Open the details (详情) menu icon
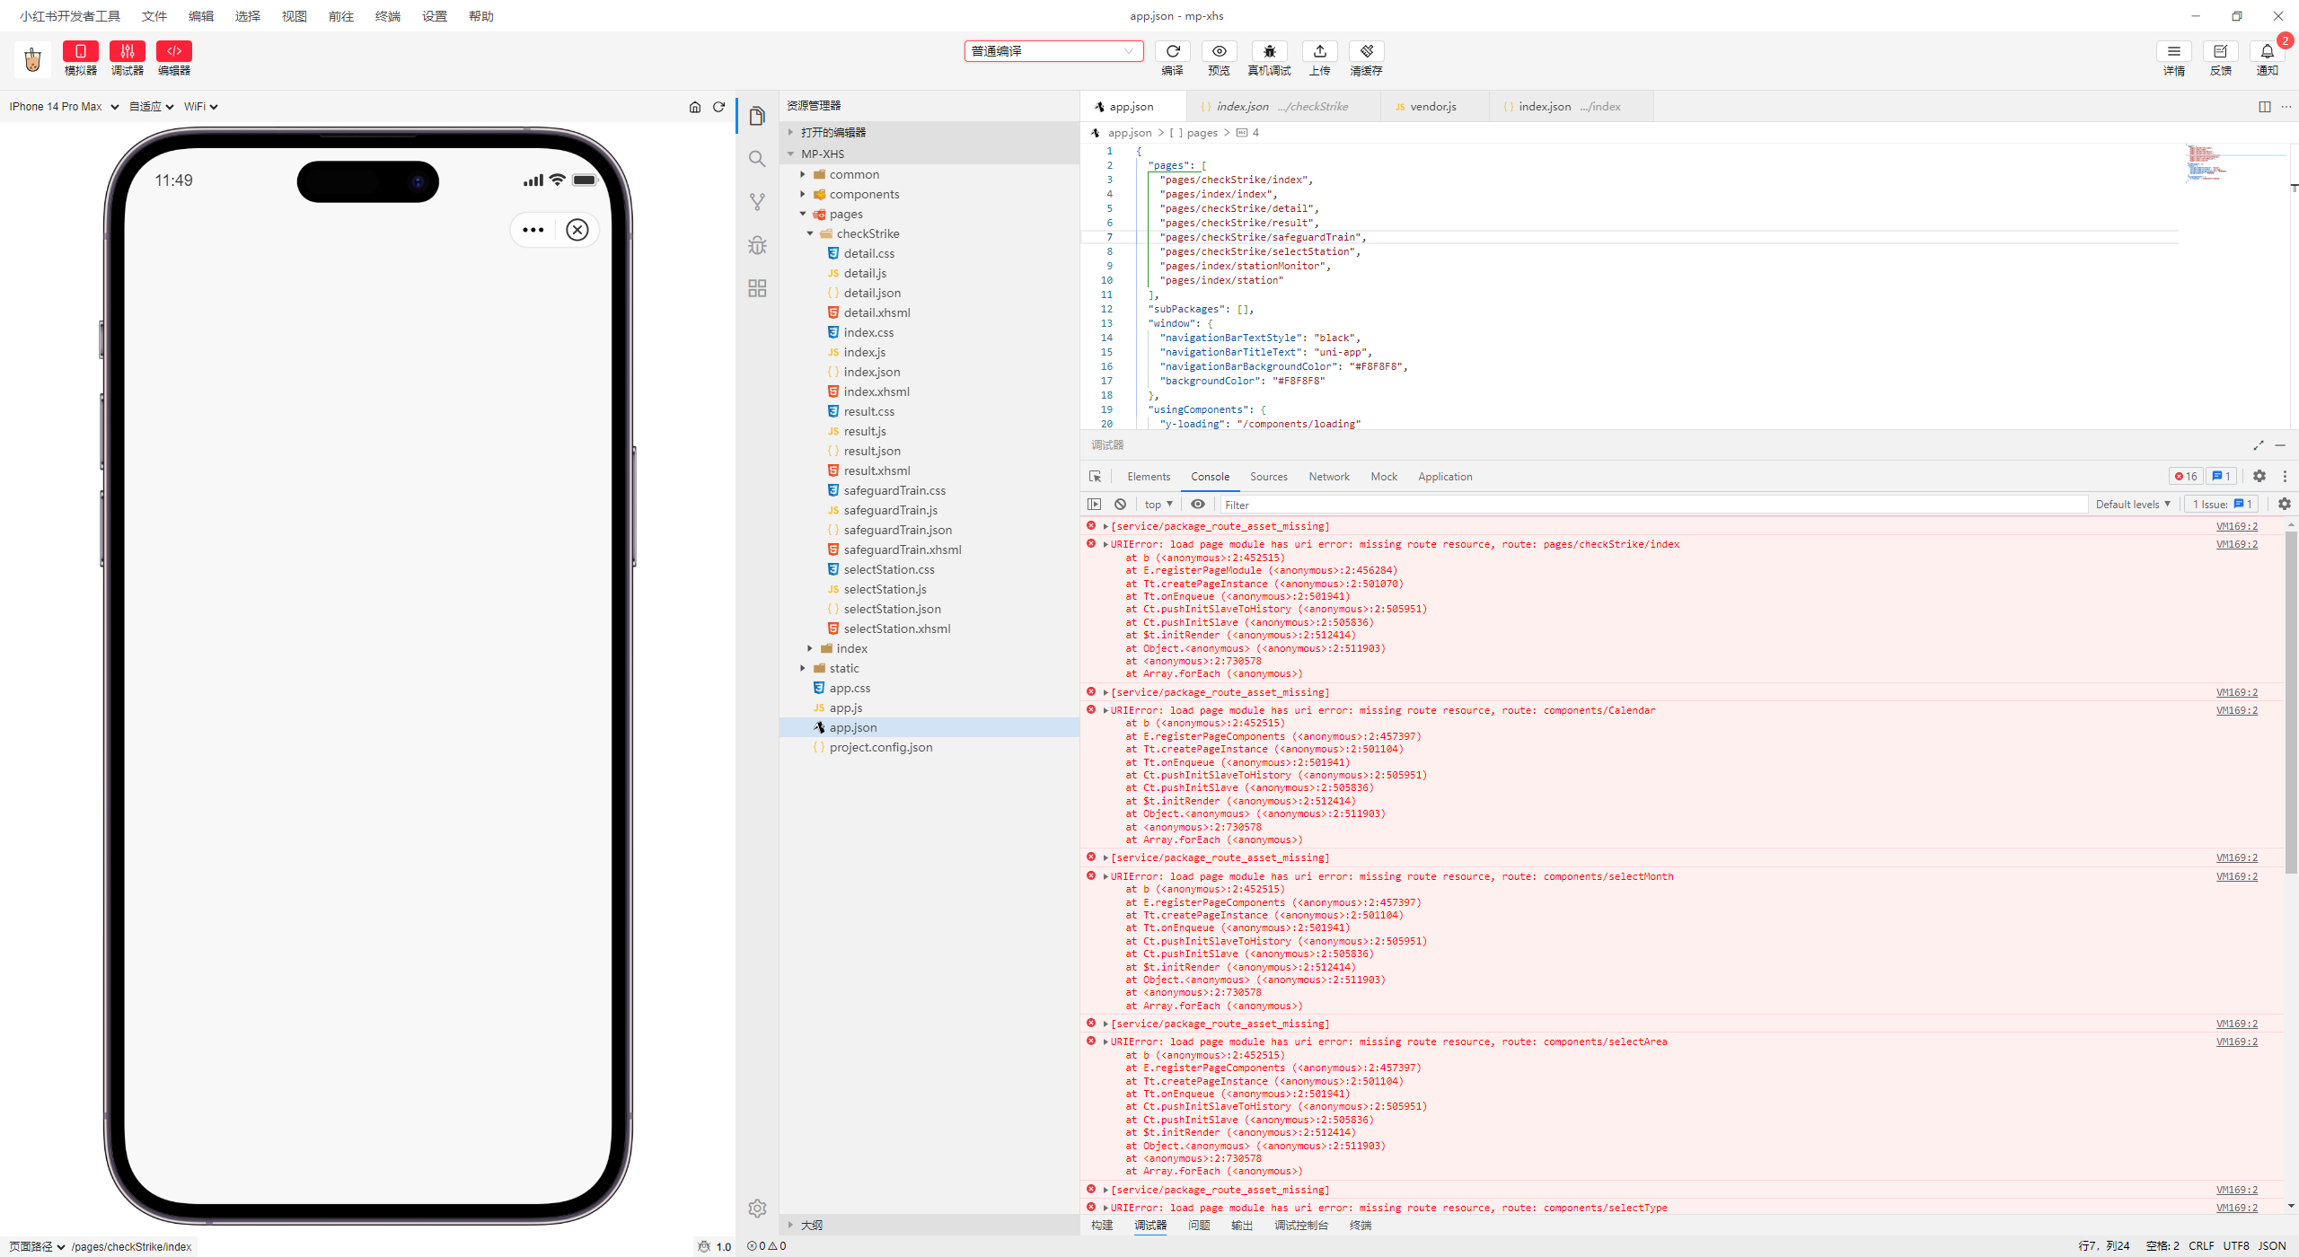The height and width of the screenshot is (1257, 2299). tap(2173, 51)
